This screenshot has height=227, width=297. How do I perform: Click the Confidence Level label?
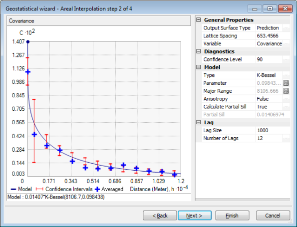[x=223, y=59]
